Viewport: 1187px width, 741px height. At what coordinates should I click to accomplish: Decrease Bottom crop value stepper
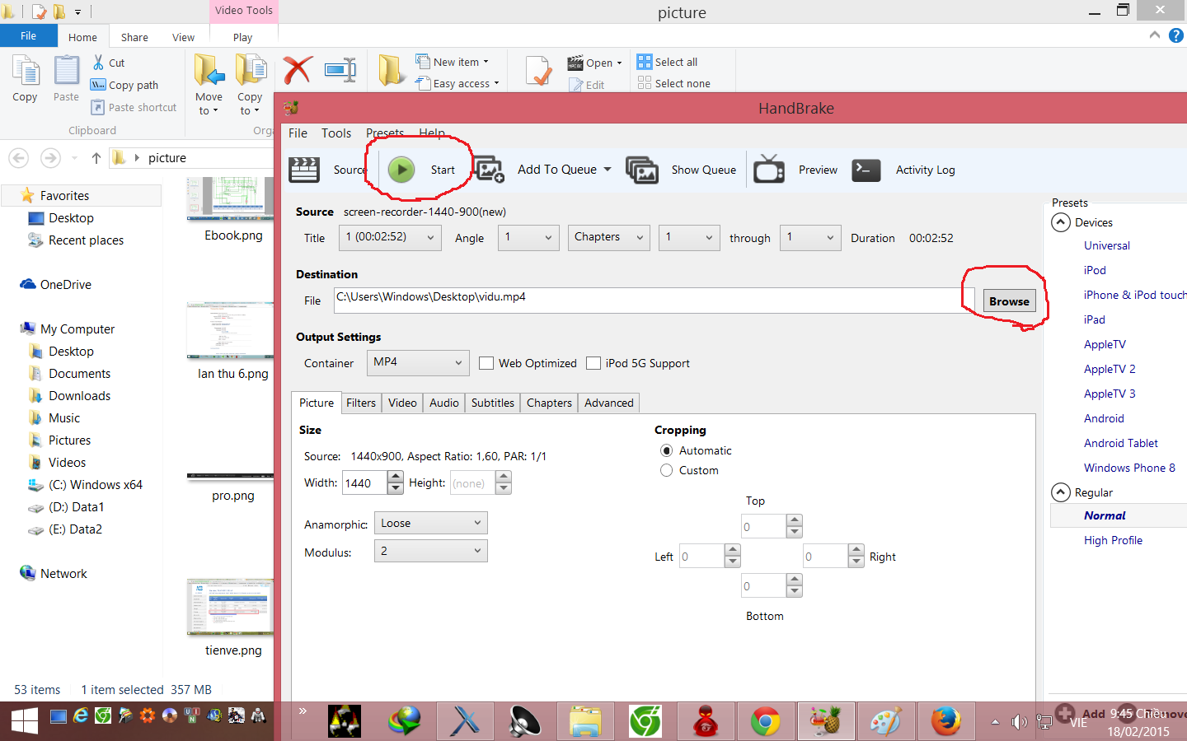(795, 591)
